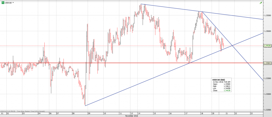The width and height of the screenshot is (272, 117).
Task: Click the November 2016 month label
Action: point(132,116)
